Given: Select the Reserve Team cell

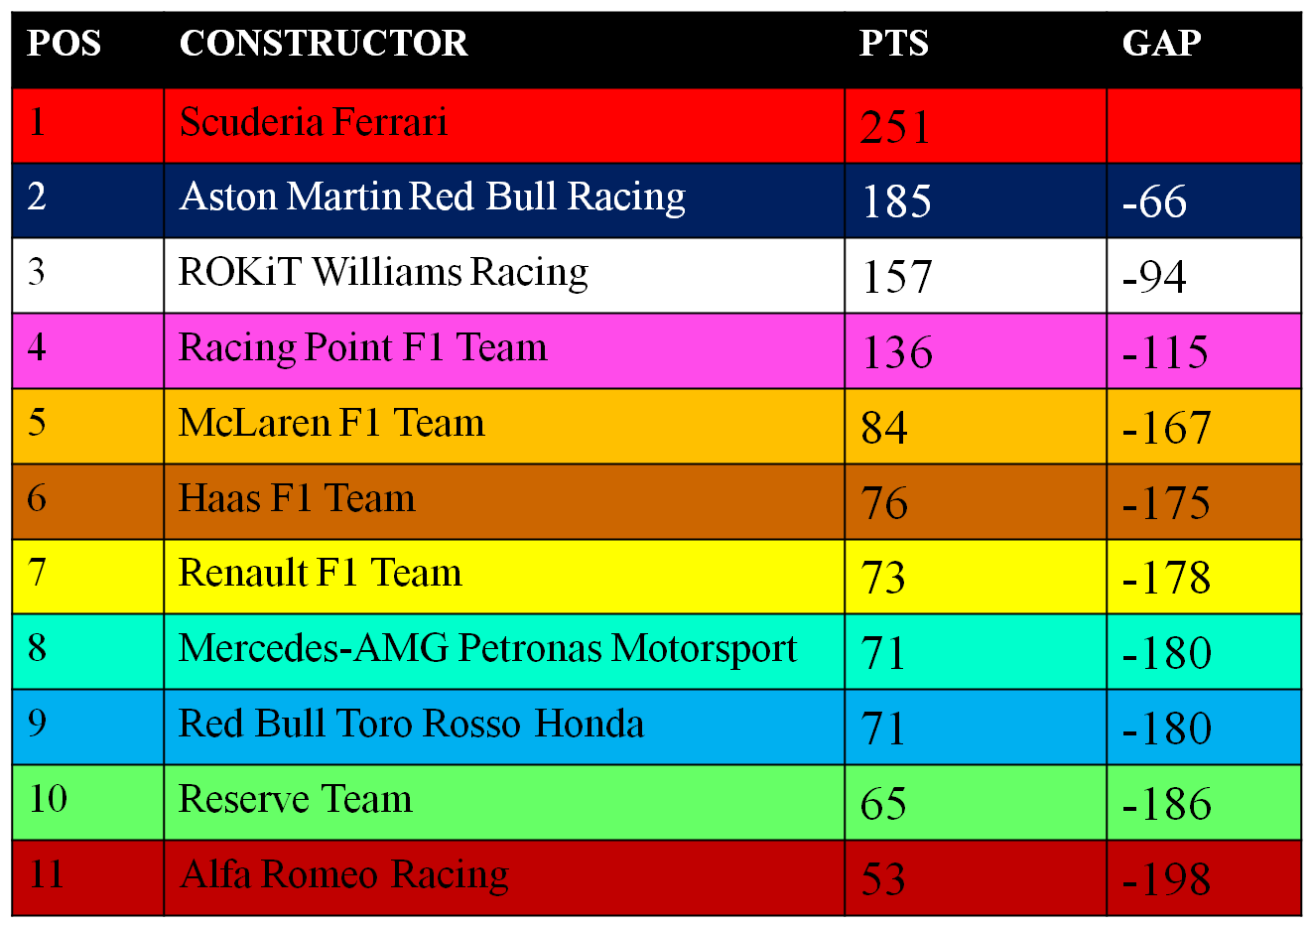Looking at the screenshot, I should pyautogui.click(x=504, y=803).
